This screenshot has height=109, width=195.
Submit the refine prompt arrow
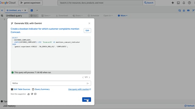tap(88, 83)
